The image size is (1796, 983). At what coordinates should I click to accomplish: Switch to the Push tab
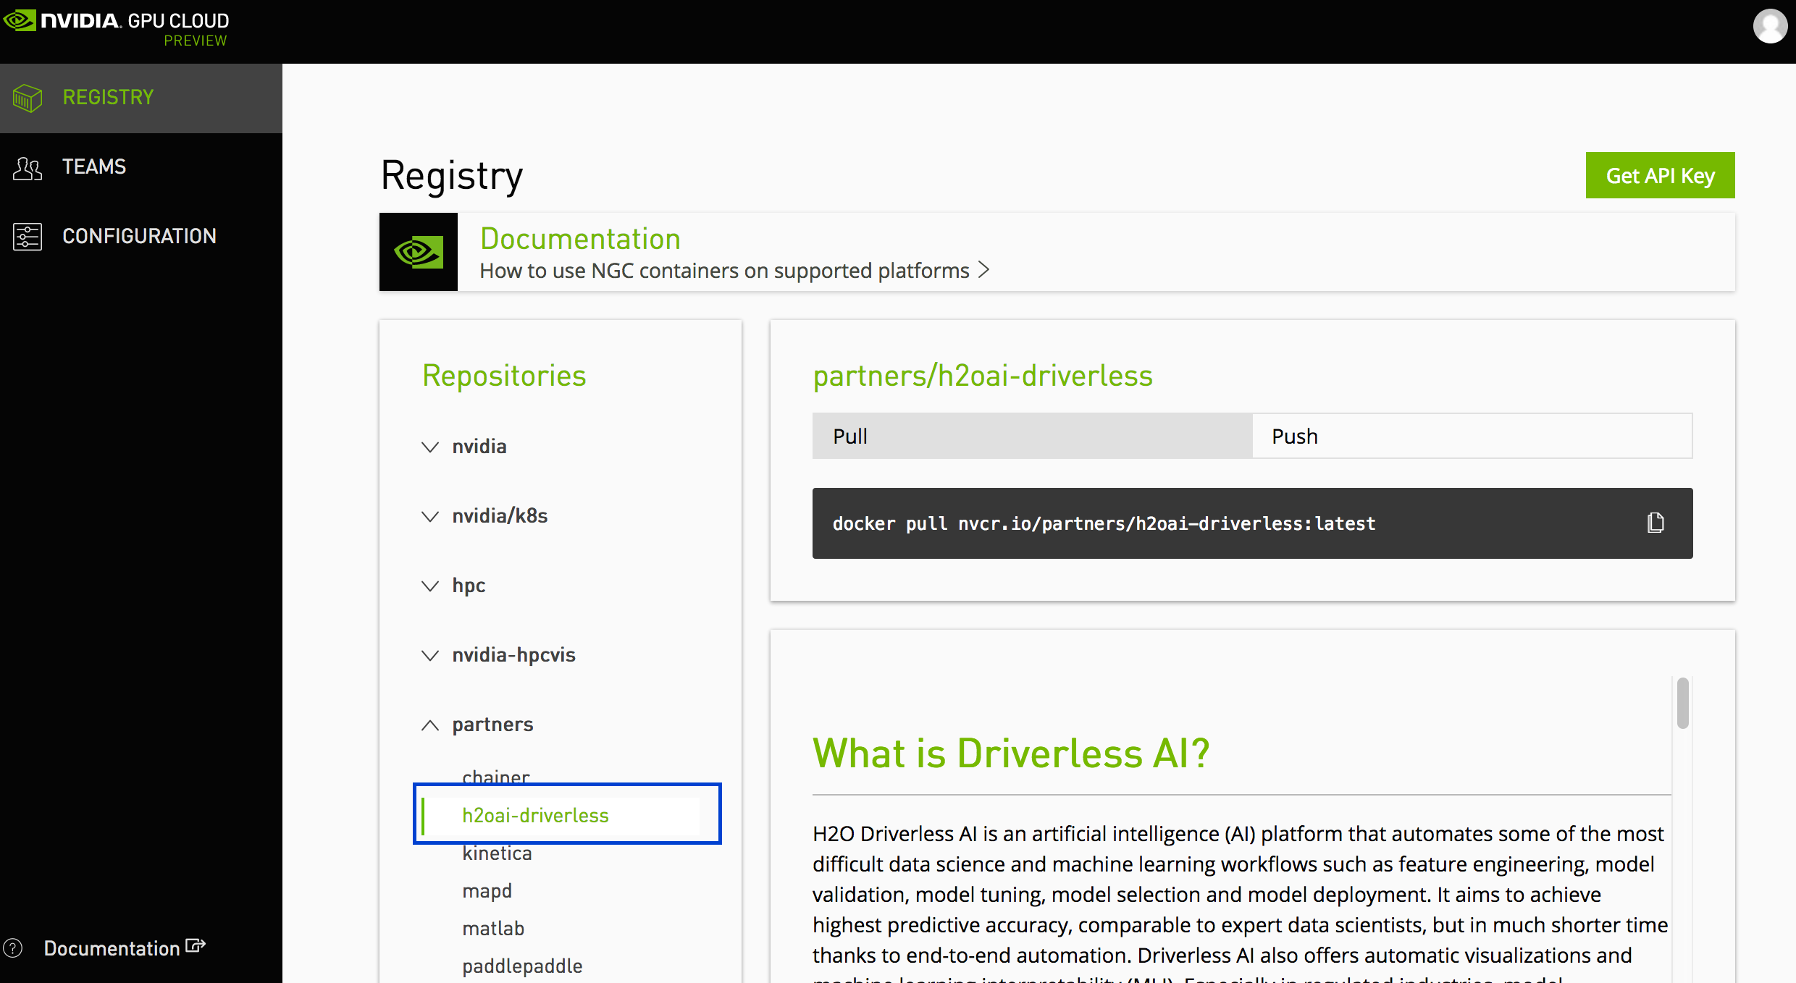pos(1472,436)
